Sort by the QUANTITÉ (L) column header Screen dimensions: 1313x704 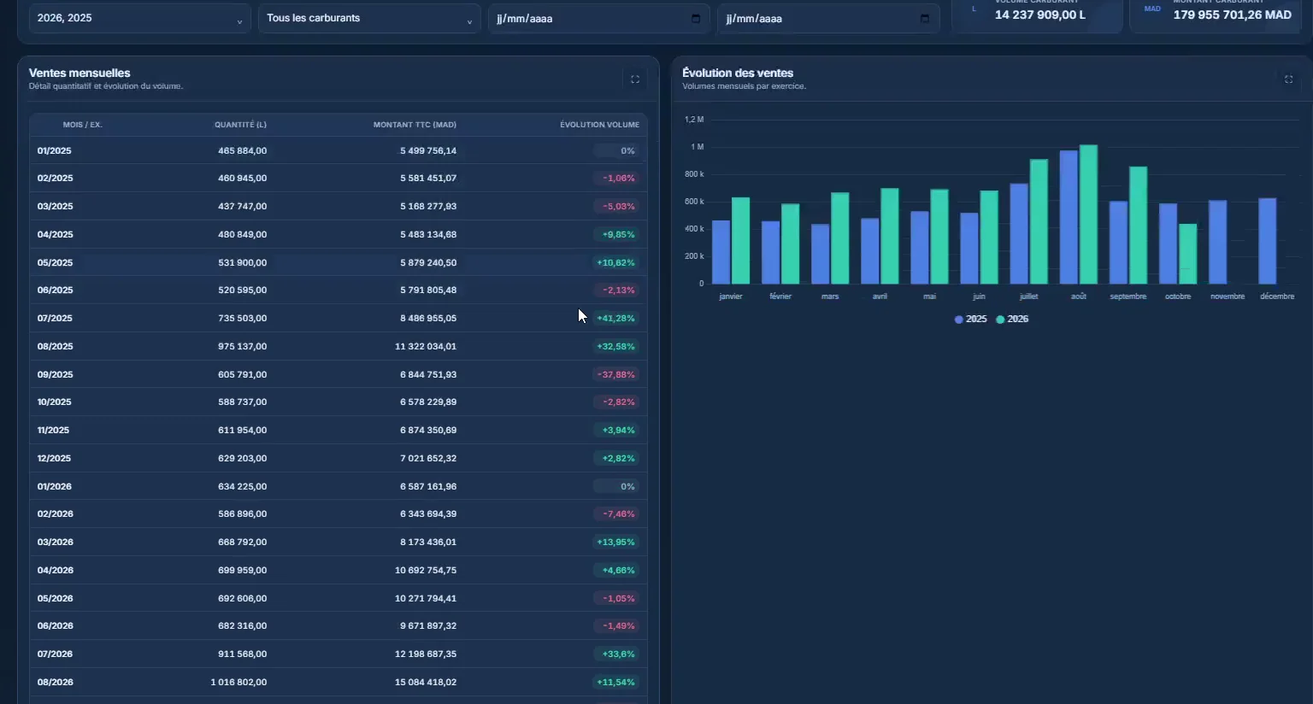[x=240, y=125]
